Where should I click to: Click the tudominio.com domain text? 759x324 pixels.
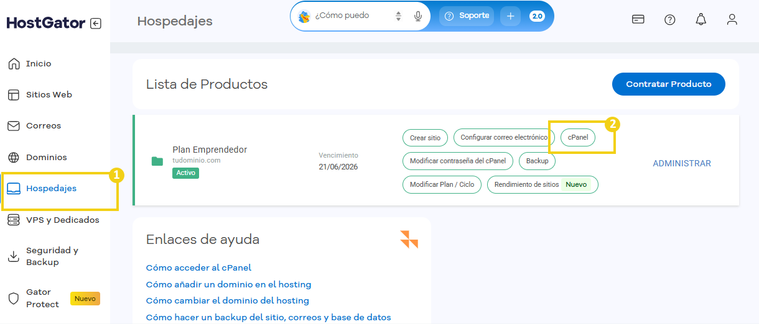pyautogui.click(x=197, y=160)
